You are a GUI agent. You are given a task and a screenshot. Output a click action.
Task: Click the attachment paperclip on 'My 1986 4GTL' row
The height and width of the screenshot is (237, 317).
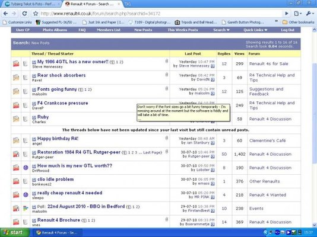point(167,61)
